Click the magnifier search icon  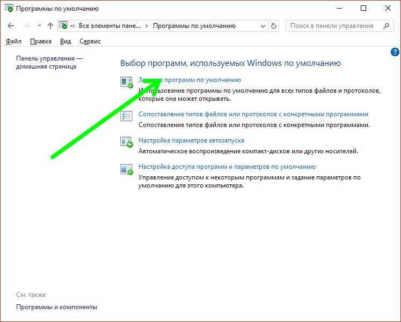point(386,26)
